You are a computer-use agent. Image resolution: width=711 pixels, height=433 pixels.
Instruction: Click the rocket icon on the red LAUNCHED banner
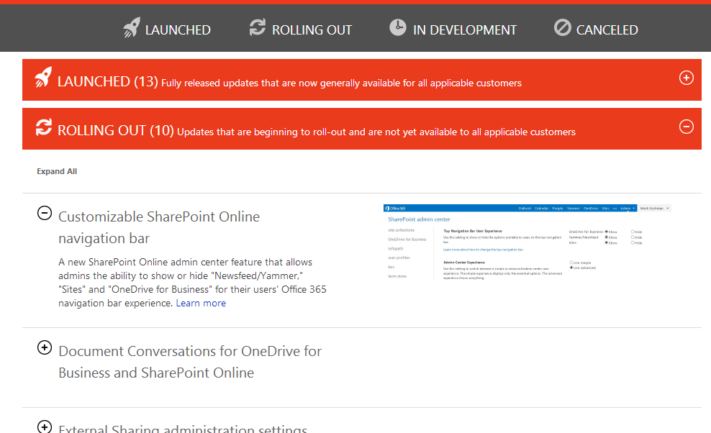pyautogui.click(x=43, y=79)
